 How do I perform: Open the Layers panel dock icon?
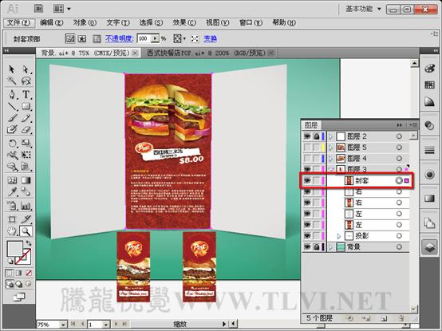pyautogui.click(x=429, y=247)
